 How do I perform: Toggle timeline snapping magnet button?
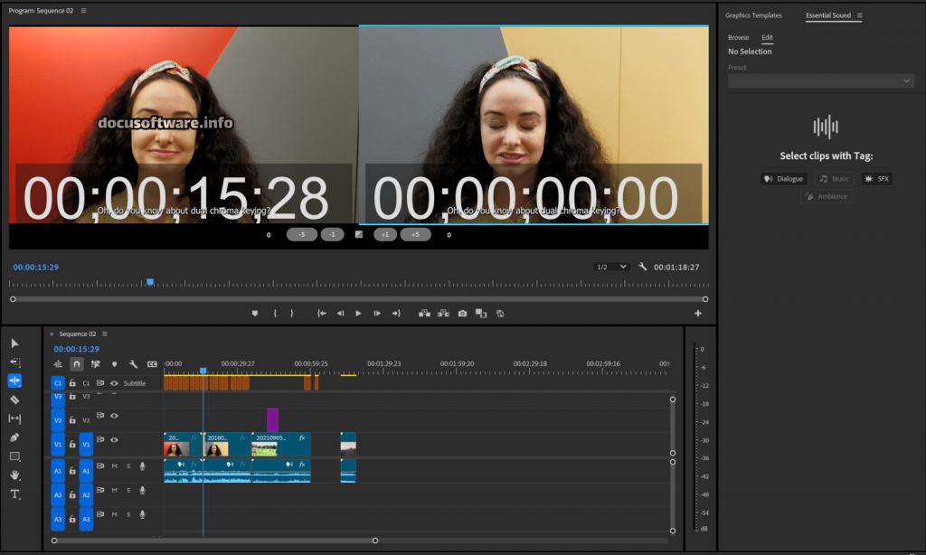click(x=77, y=364)
